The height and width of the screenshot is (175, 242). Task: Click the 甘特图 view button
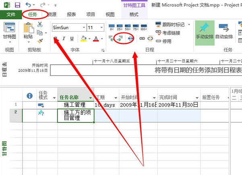tap(9, 30)
